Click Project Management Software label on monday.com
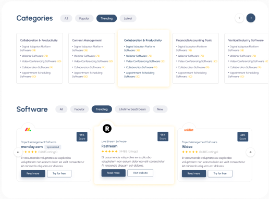The height and width of the screenshot is (199, 269). click(39, 142)
